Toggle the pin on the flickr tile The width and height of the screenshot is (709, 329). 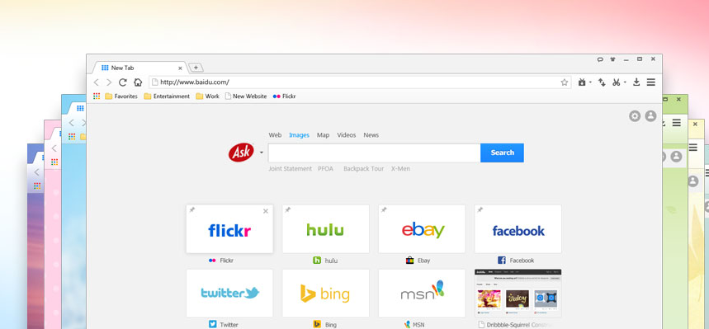192,209
